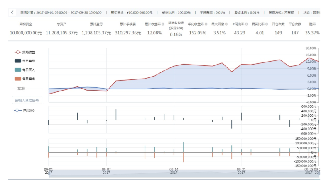Viewport: 326px width, 185px height.
Task: Click info icon next to 累计收益率
Action: coord(163,24)
